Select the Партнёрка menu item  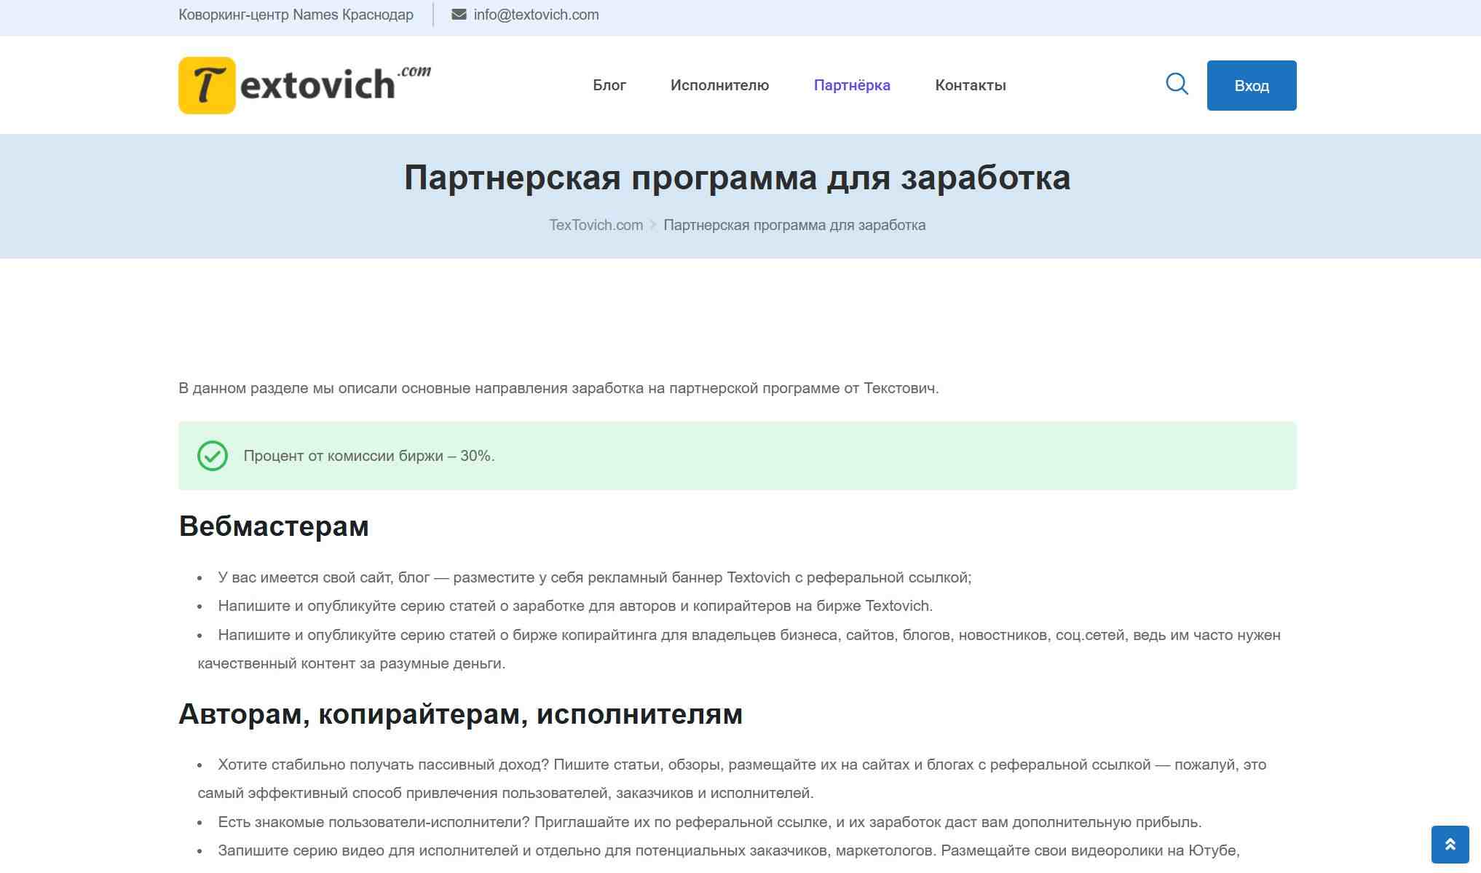pos(852,85)
